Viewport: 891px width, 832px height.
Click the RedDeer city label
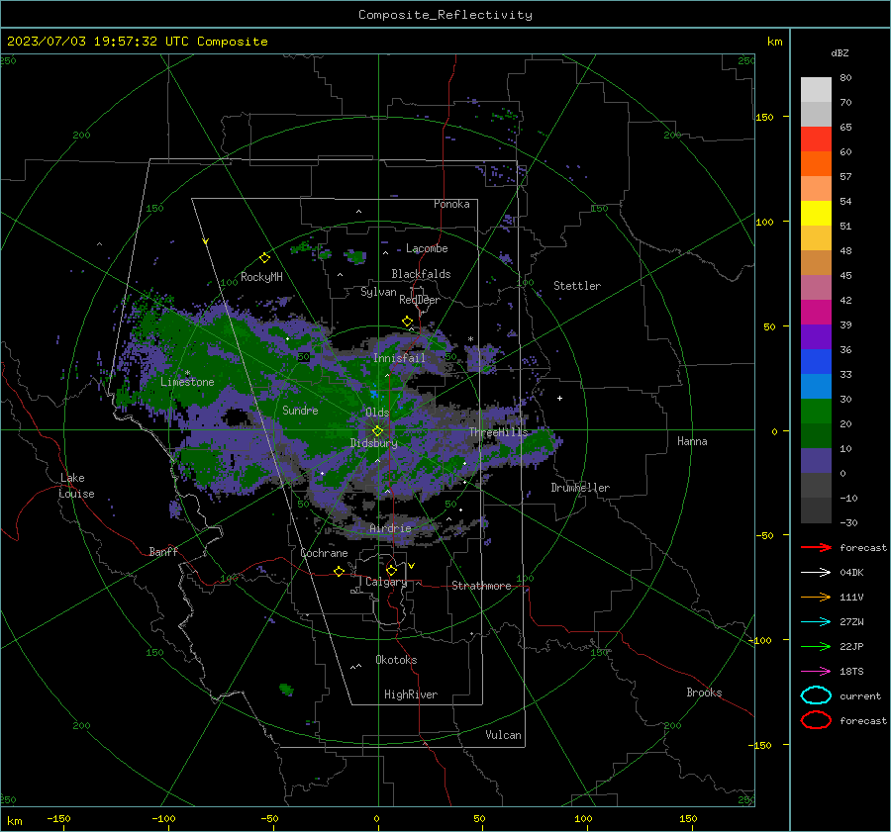[420, 300]
